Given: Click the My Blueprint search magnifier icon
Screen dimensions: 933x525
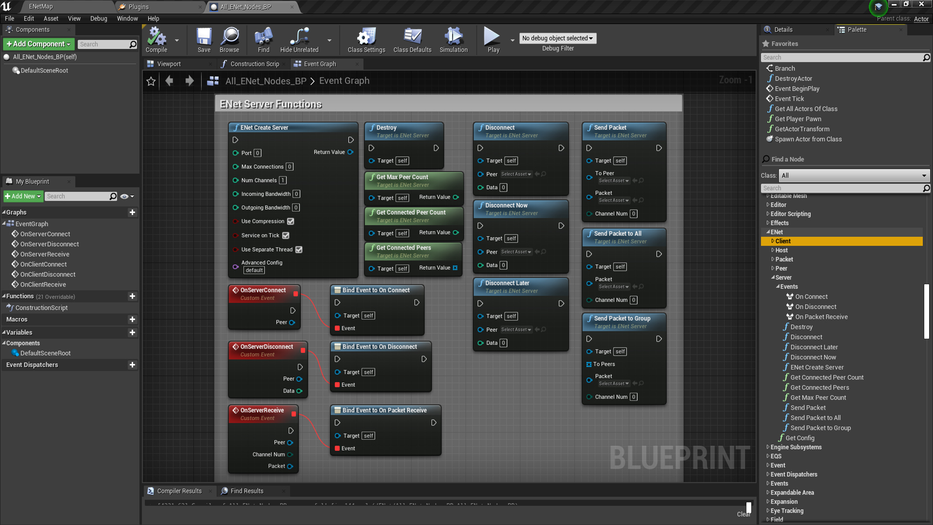Looking at the screenshot, I should 113,196.
